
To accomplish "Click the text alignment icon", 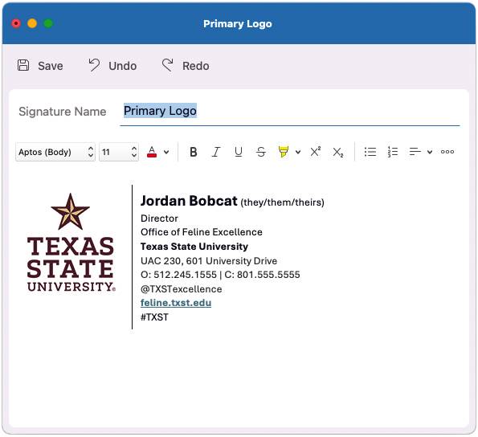I will tap(415, 152).
